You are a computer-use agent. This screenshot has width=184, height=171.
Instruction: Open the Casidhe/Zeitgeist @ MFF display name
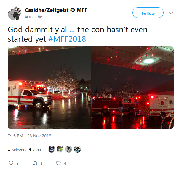(56, 10)
